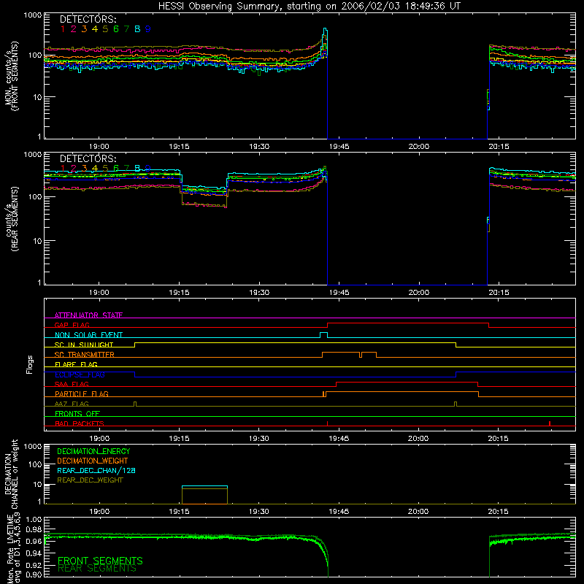The width and height of the screenshot is (584, 584).
Task: Click DETECTORS: label in rear segments panel
Action: (x=88, y=158)
